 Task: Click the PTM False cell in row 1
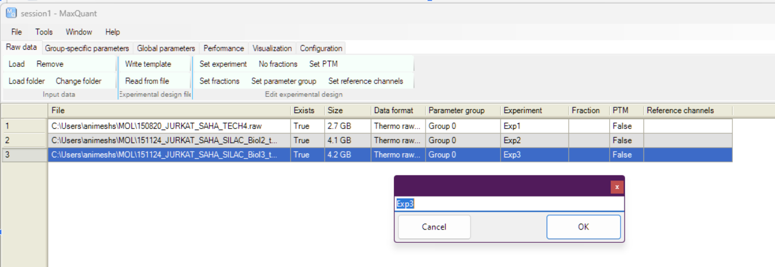626,126
